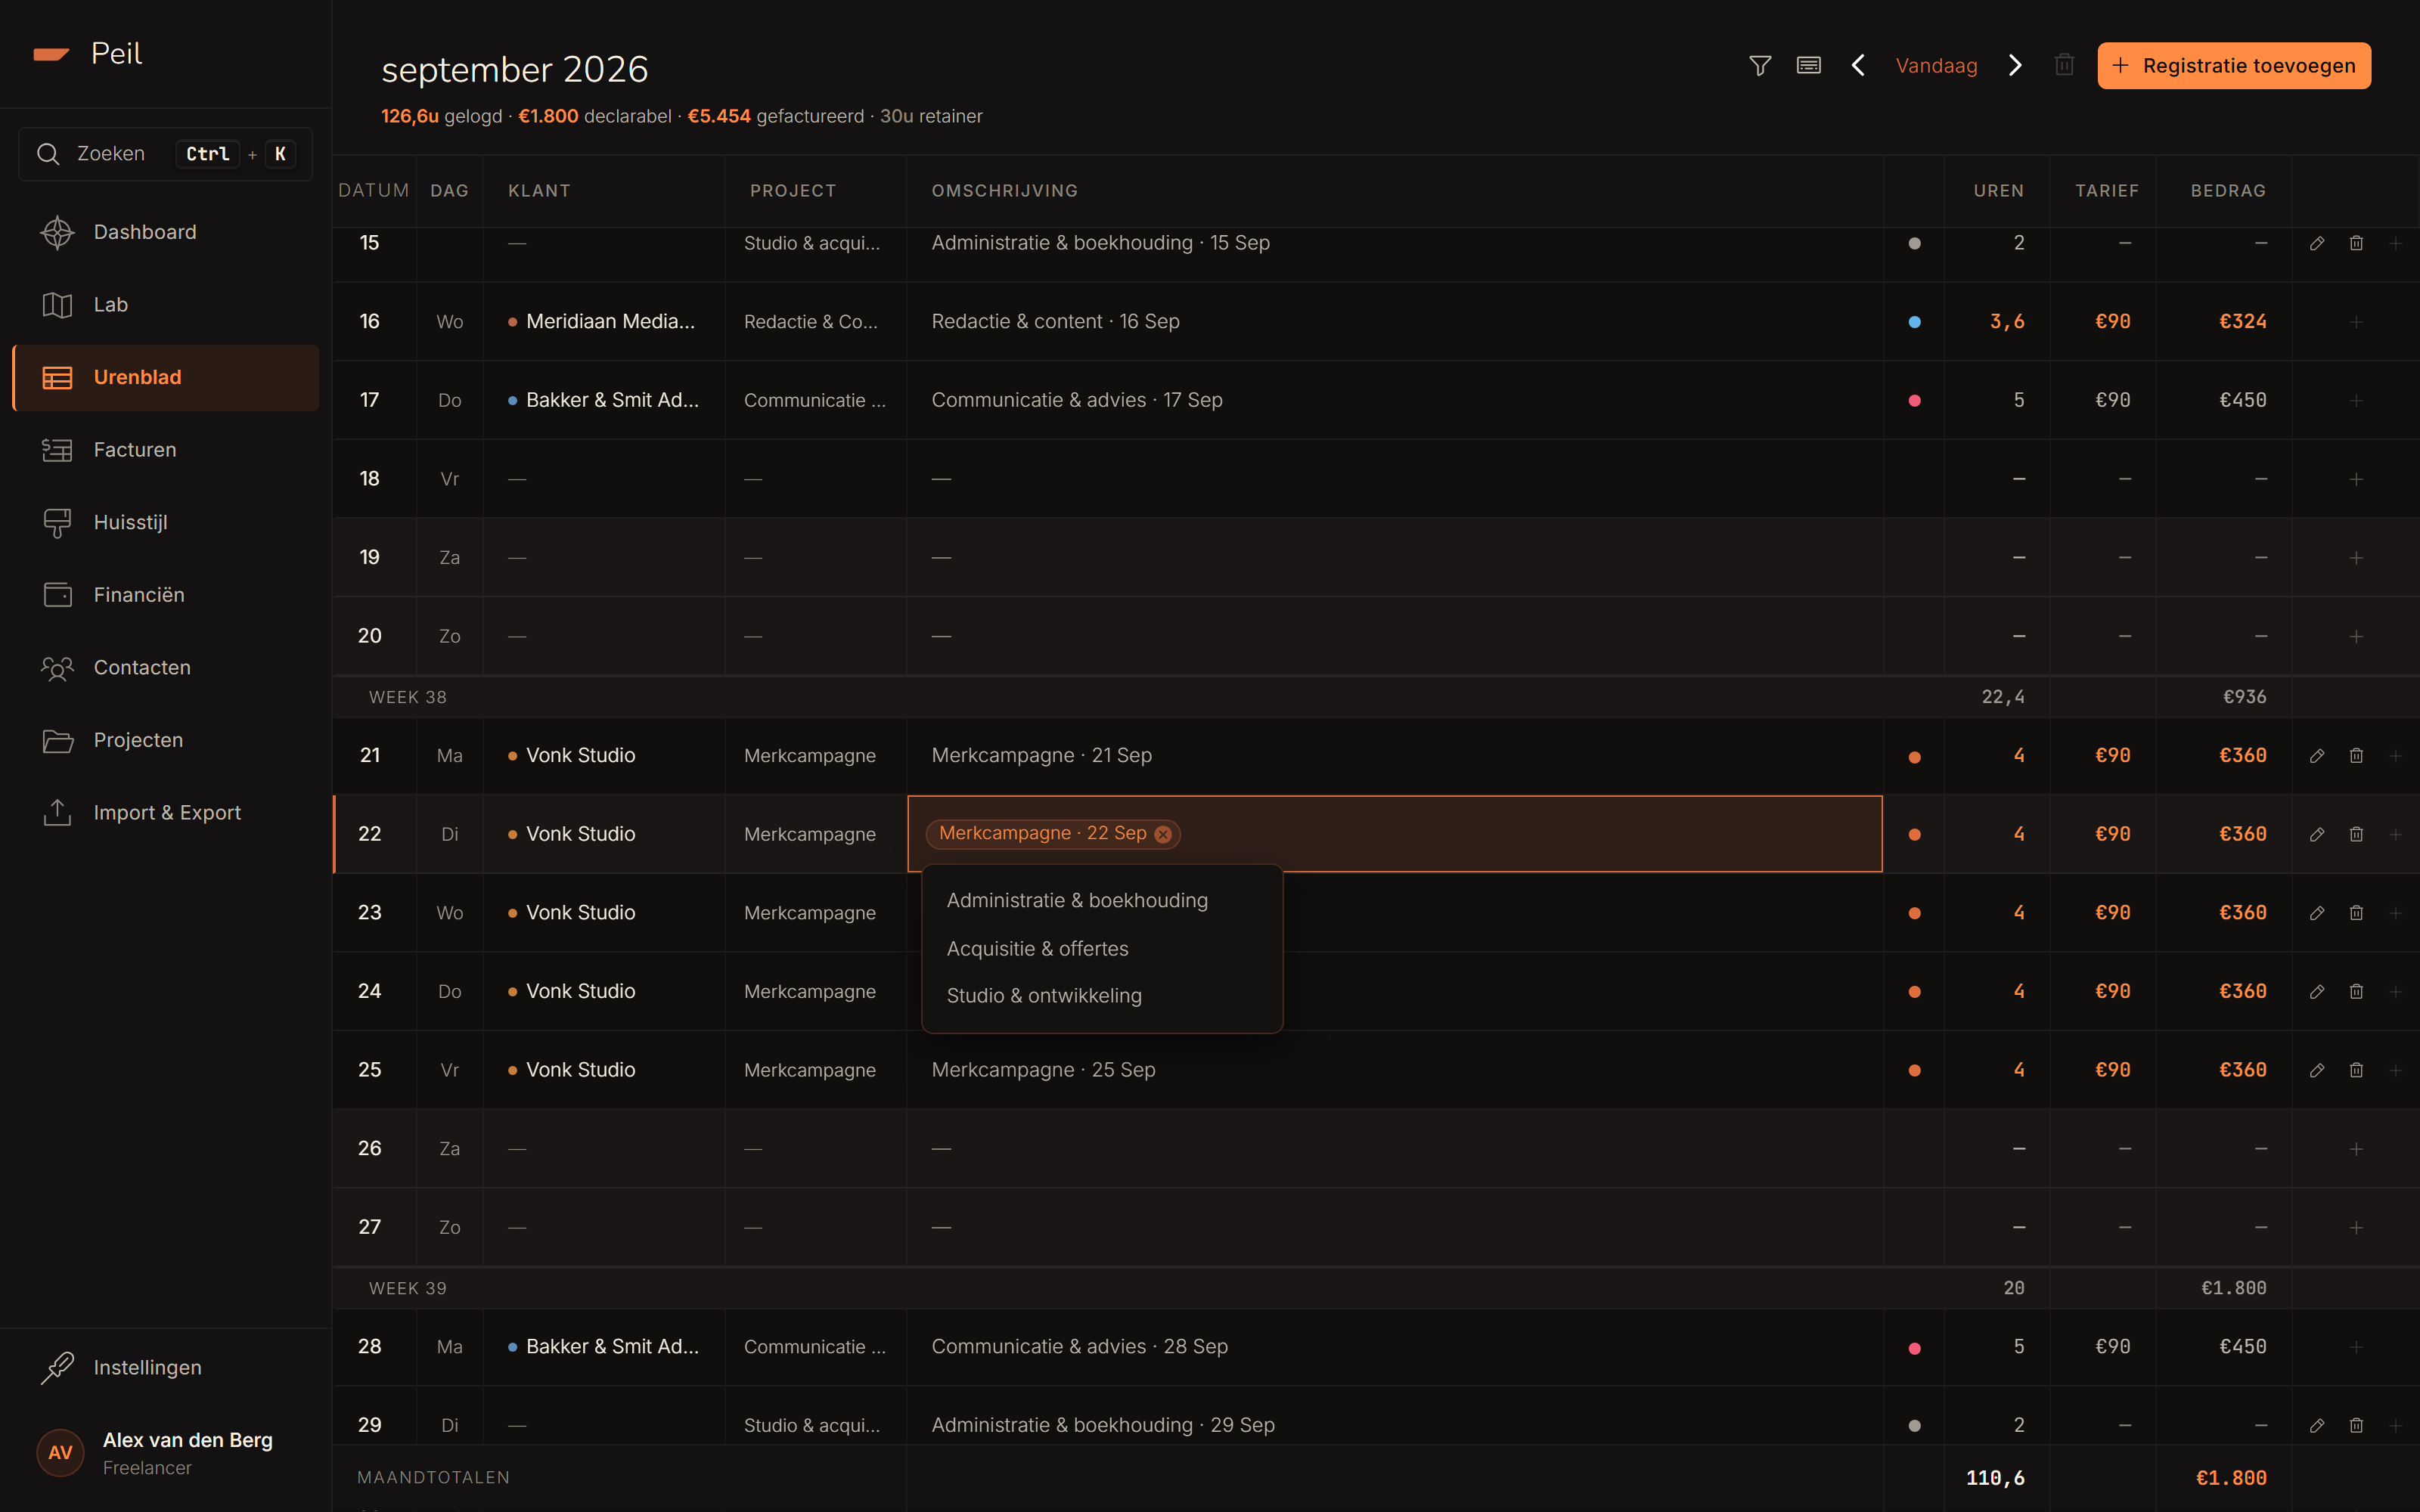Open Instellingen settings
Viewport: 2420px width, 1512px height.
coord(166,1367)
